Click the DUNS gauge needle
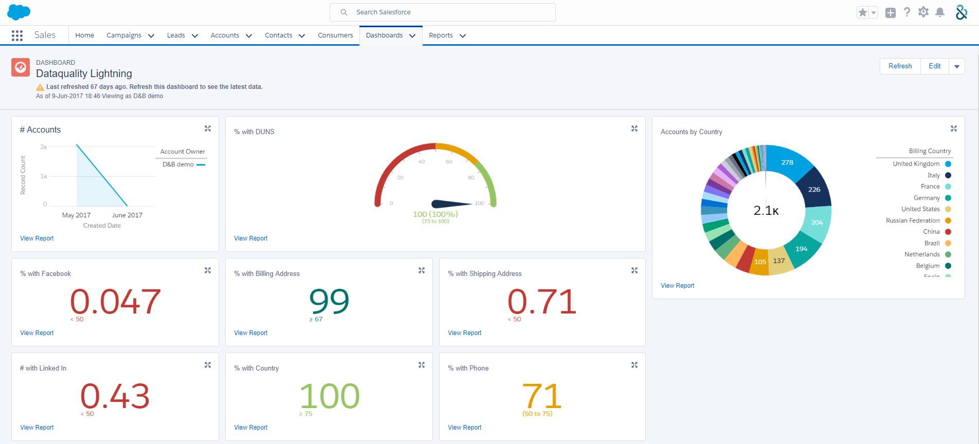Screen dimensions: 979x444 [451, 203]
